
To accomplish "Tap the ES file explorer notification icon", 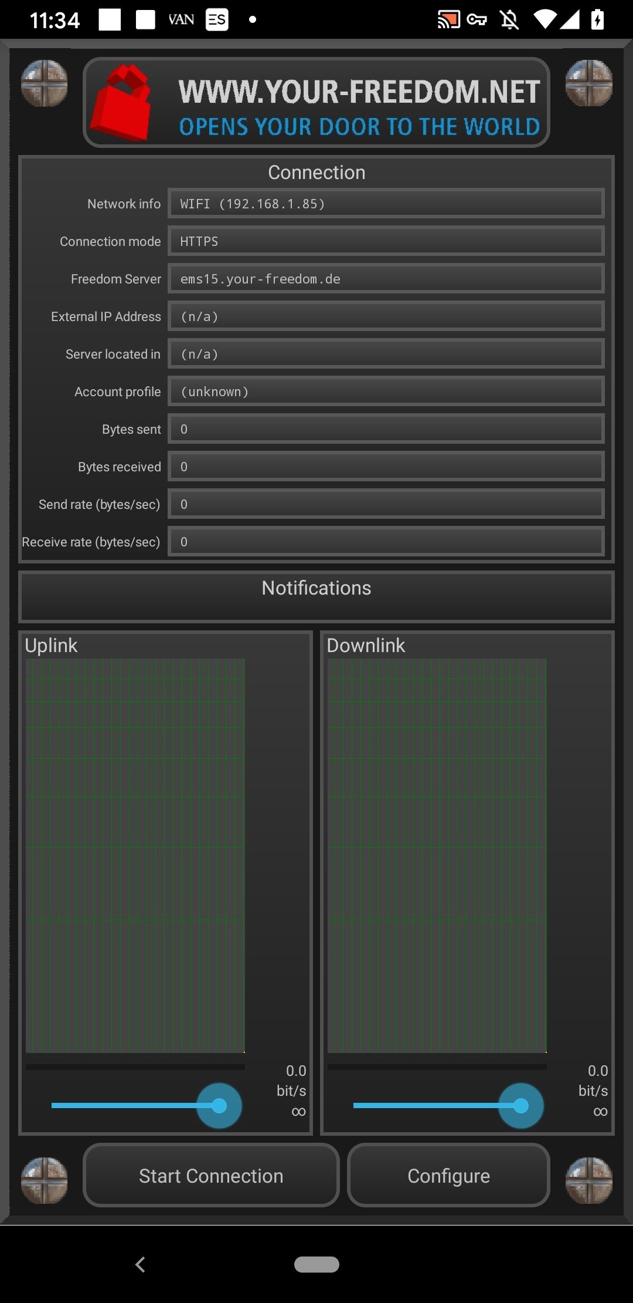I will (x=217, y=20).
